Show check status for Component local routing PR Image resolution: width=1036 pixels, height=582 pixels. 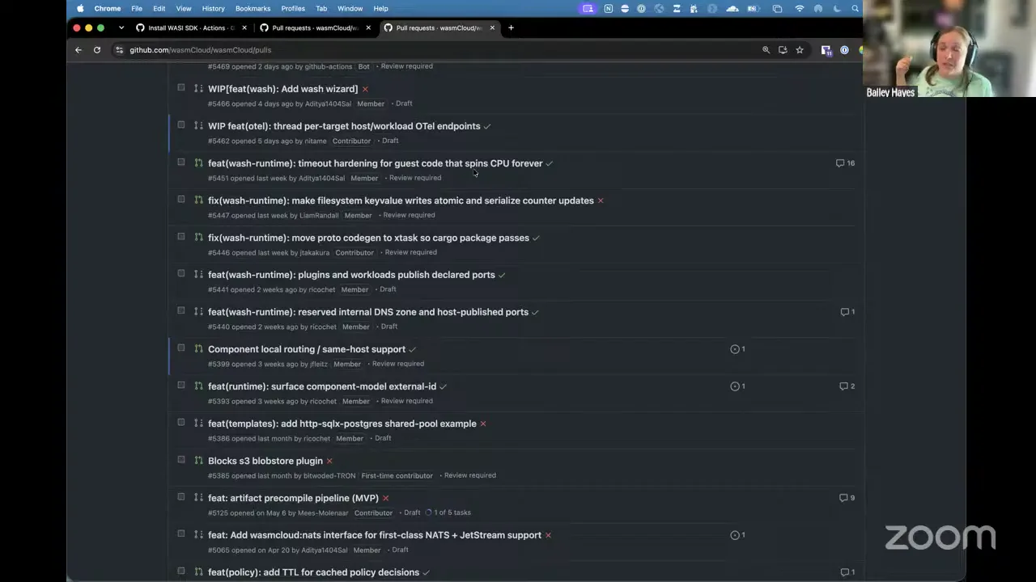click(x=413, y=349)
